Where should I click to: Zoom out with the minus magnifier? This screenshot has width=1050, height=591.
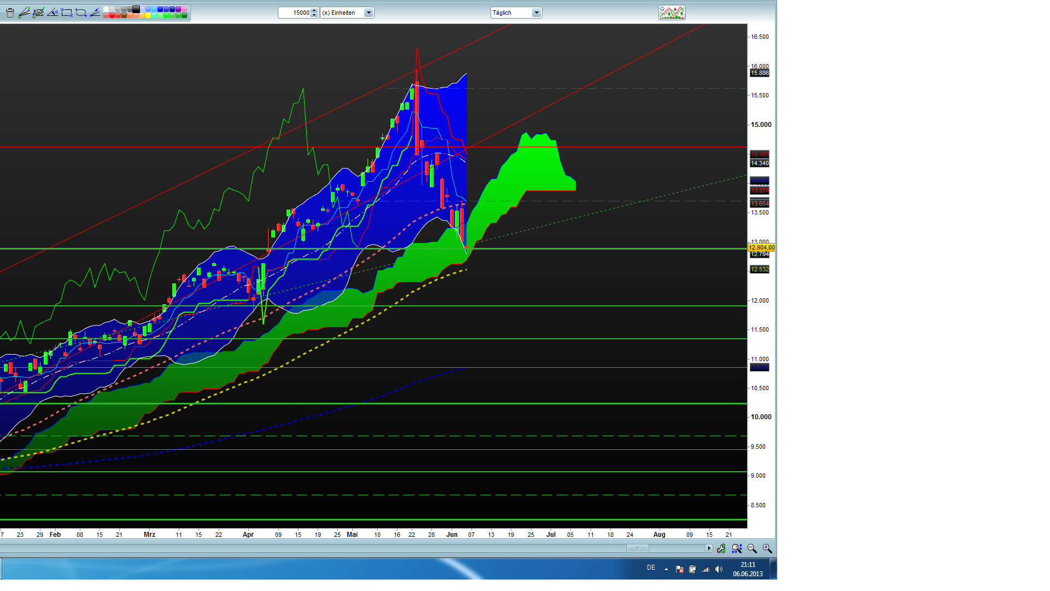752,548
